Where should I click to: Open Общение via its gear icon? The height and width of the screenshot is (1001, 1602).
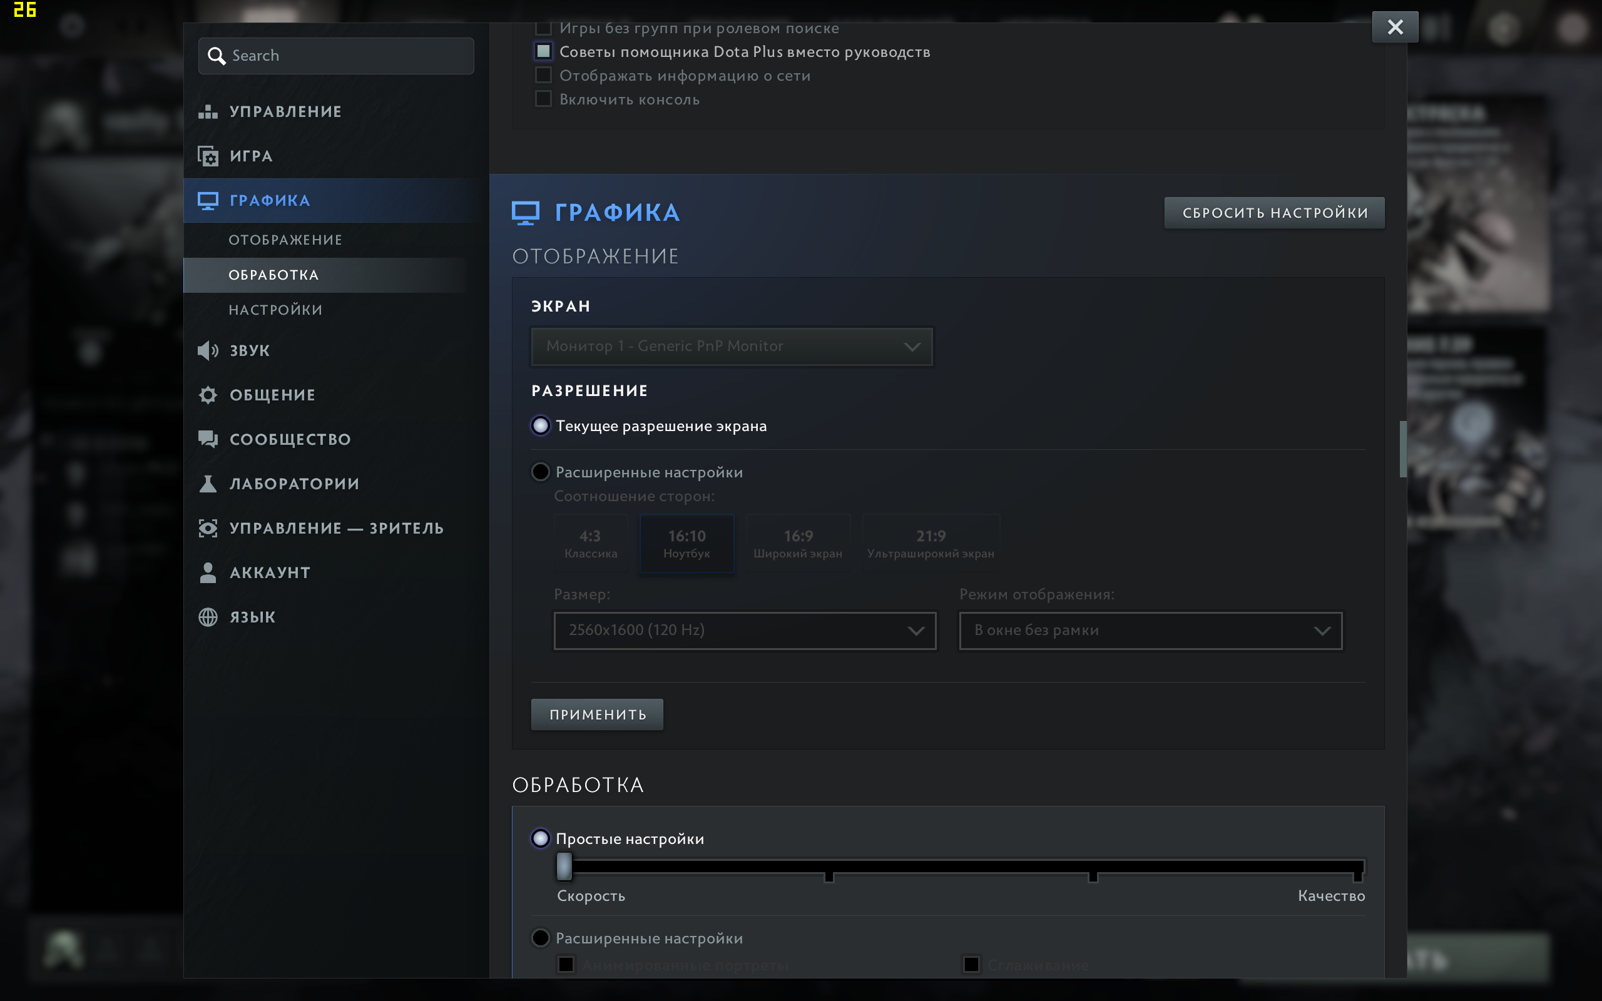click(208, 395)
